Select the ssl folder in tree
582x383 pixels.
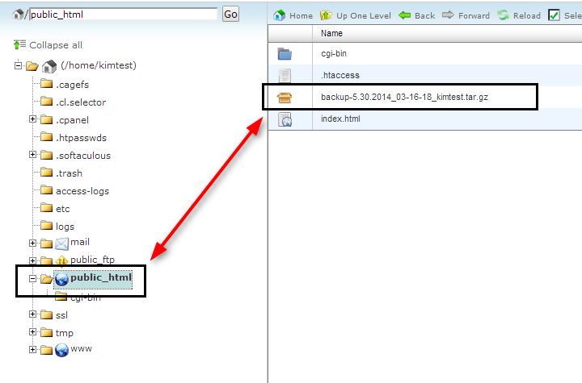pos(61,315)
